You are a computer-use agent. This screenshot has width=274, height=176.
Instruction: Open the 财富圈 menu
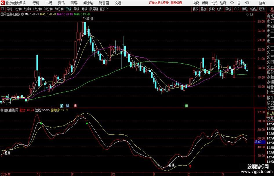tap(104, 3)
